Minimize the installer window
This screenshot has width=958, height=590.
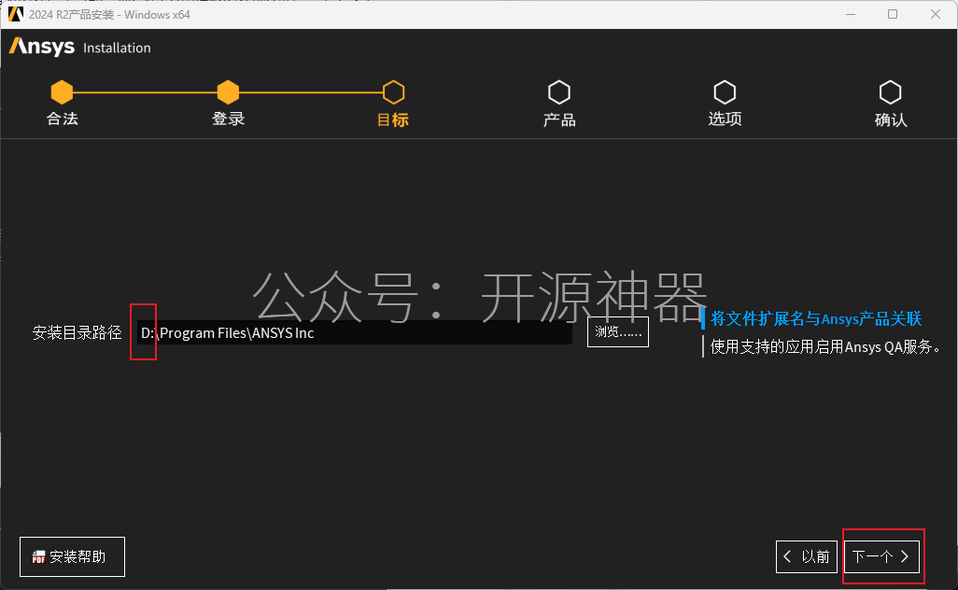click(850, 14)
